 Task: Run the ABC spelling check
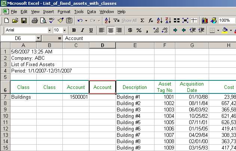coord(52,21)
